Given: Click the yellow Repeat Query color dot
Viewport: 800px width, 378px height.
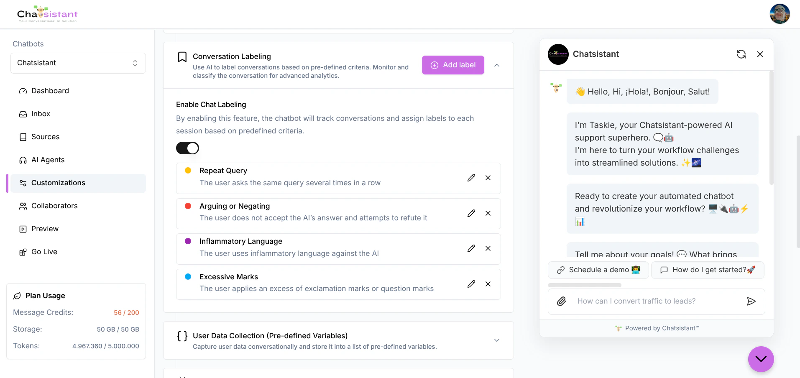Looking at the screenshot, I should tap(188, 171).
